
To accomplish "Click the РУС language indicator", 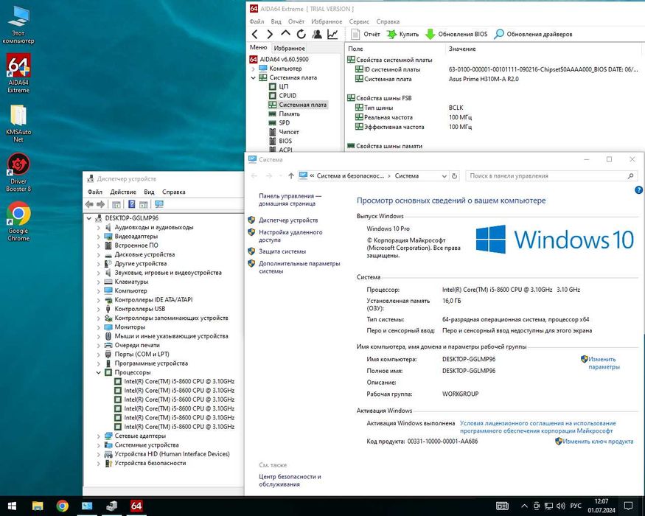I will (x=576, y=506).
